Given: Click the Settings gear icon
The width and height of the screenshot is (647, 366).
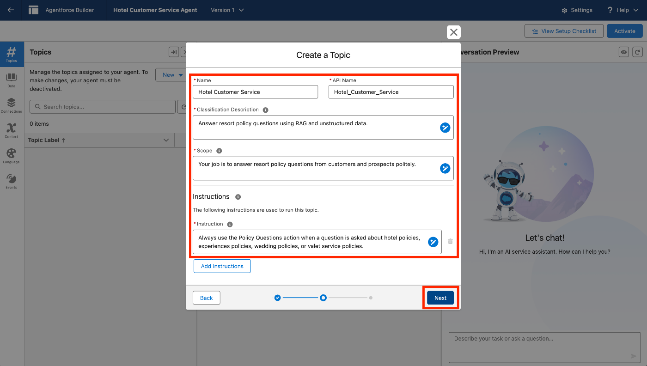Looking at the screenshot, I should pos(564,10).
